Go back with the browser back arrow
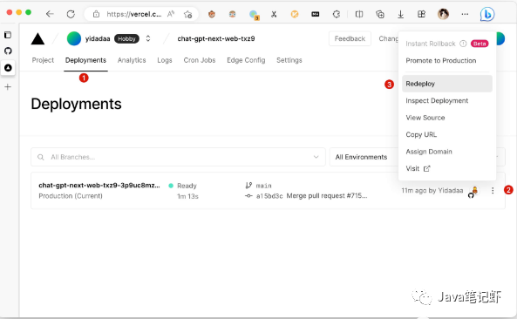The width and height of the screenshot is (517, 319). point(50,14)
